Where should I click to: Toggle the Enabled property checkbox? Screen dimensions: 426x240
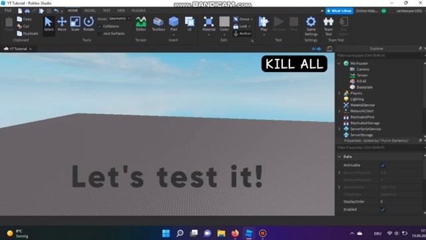[x=383, y=209]
